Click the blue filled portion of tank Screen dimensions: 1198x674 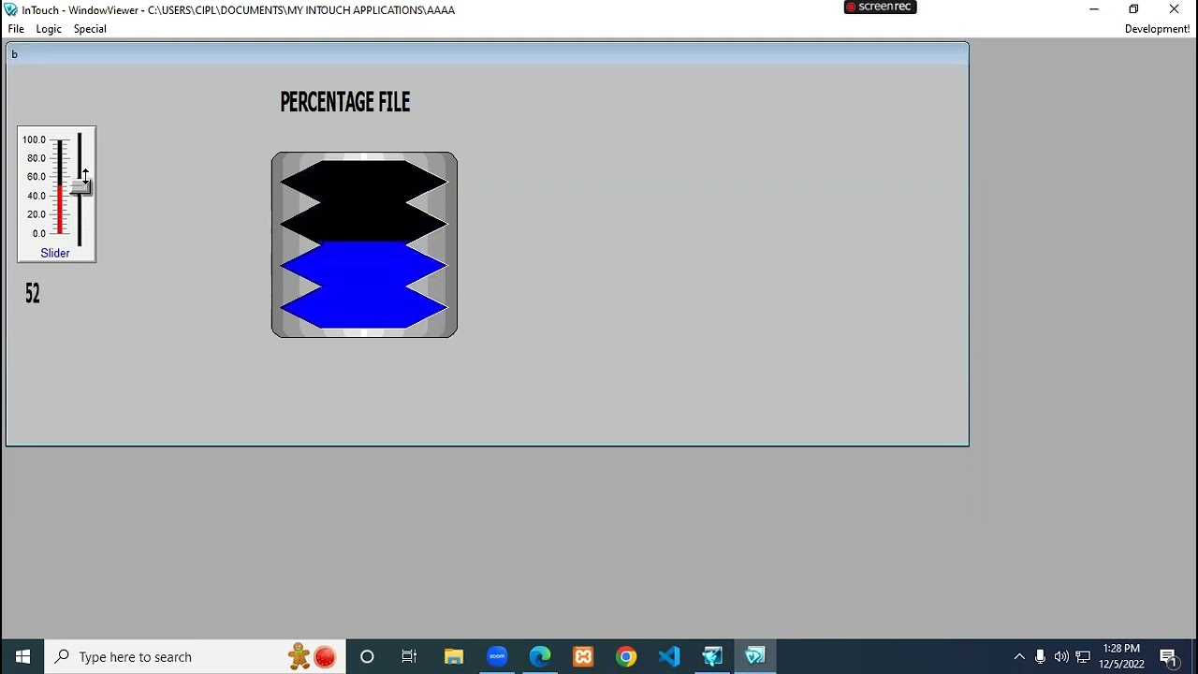pos(364,285)
